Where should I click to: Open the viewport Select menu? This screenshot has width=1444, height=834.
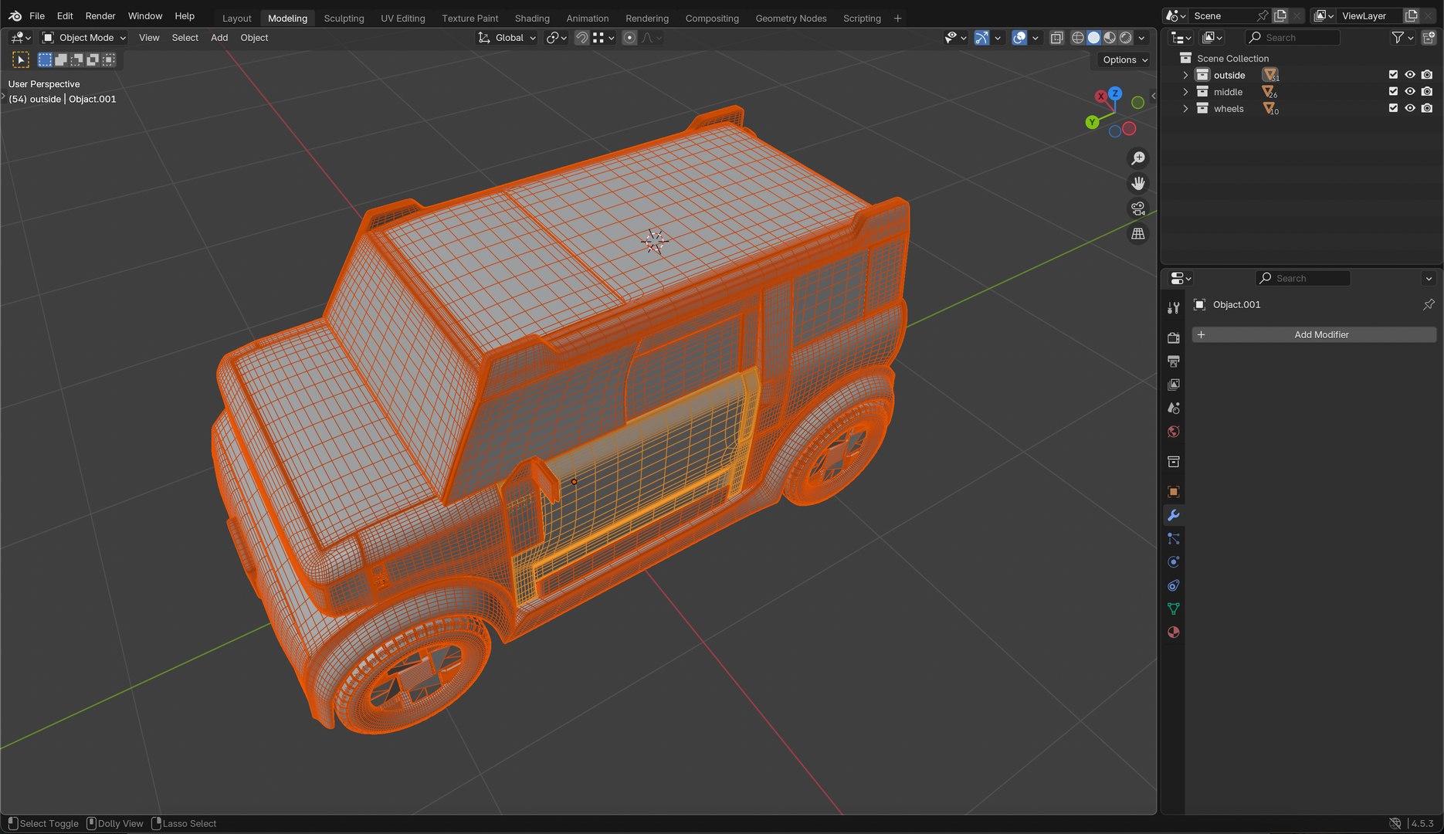click(185, 37)
